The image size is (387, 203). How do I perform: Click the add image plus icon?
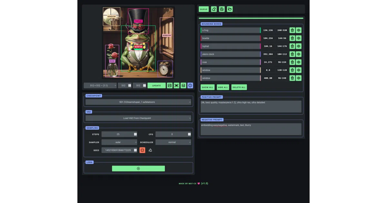[184, 85]
